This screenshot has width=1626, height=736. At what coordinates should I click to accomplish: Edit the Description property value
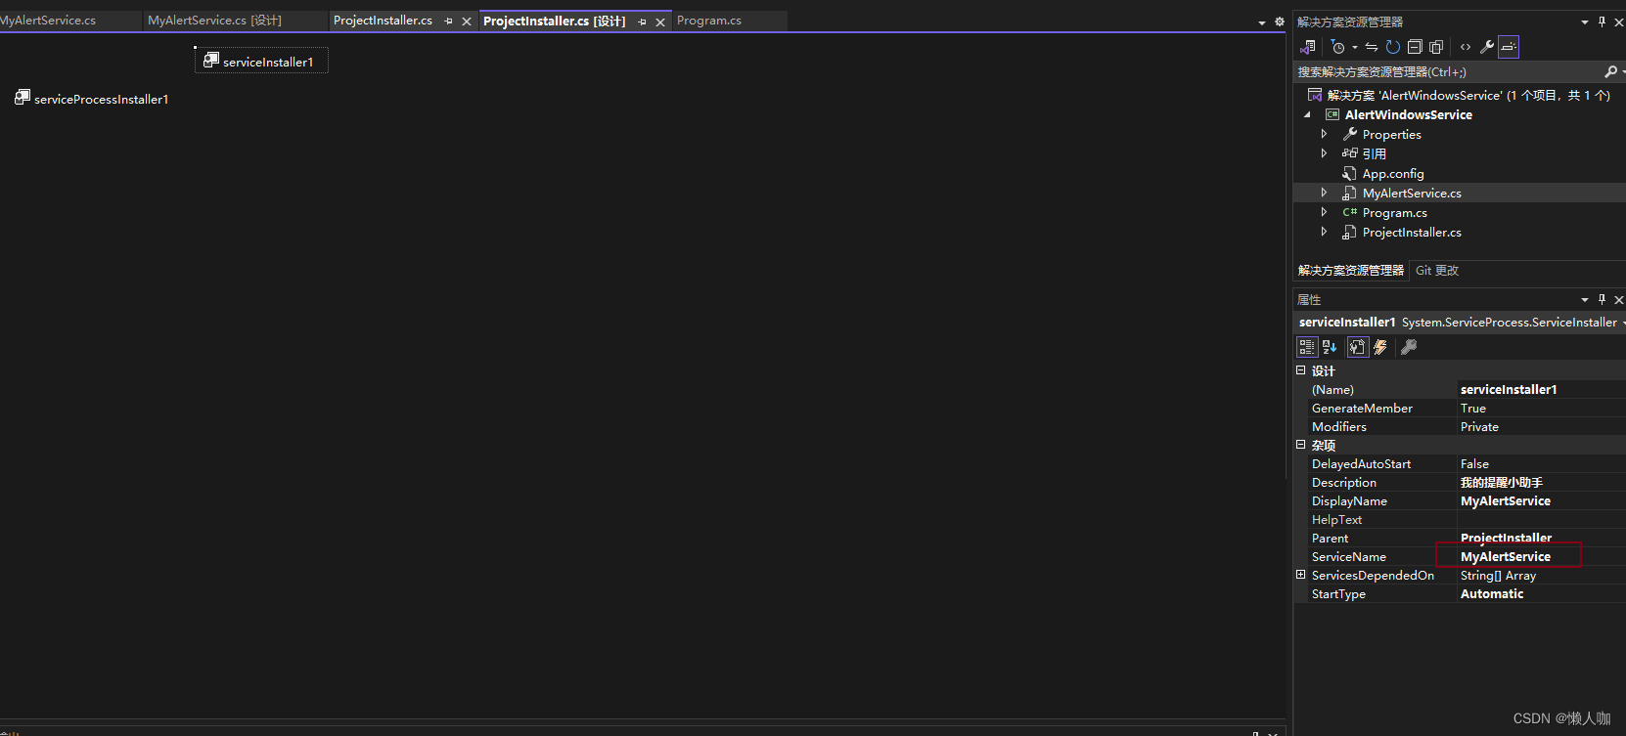(x=1541, y=482)
